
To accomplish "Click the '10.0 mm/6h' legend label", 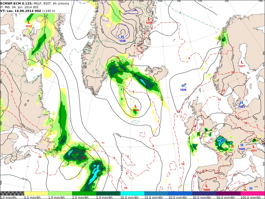I will (x=130, y=197).
